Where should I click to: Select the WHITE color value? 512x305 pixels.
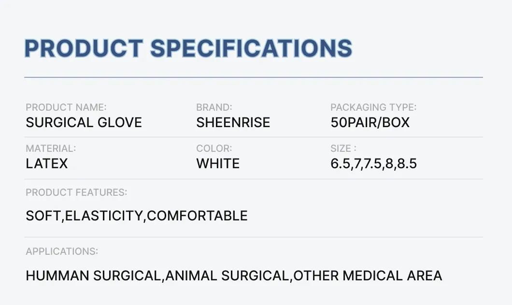(218, 163)
